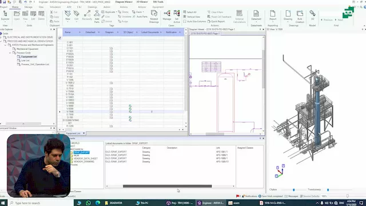Open the Datasheet ribbon button

[256, 15]
